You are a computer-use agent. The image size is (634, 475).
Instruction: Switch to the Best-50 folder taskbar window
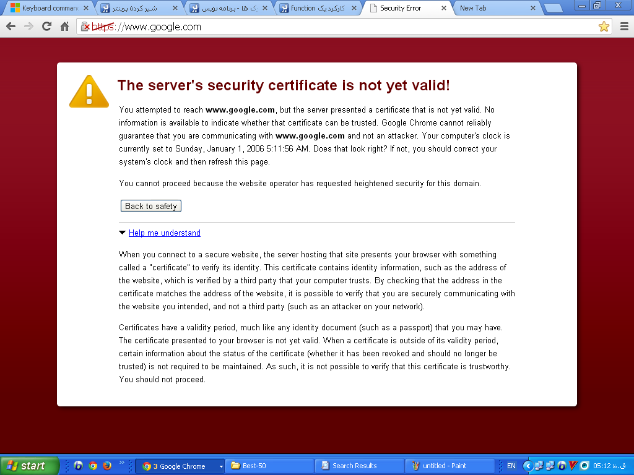[270, 466]
